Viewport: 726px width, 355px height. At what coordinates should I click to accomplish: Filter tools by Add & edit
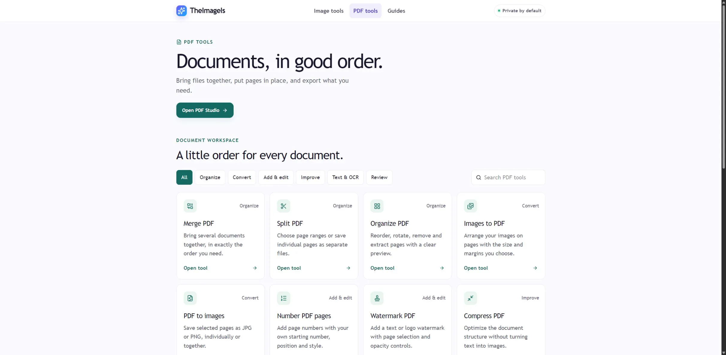click(x=276, y=177)
